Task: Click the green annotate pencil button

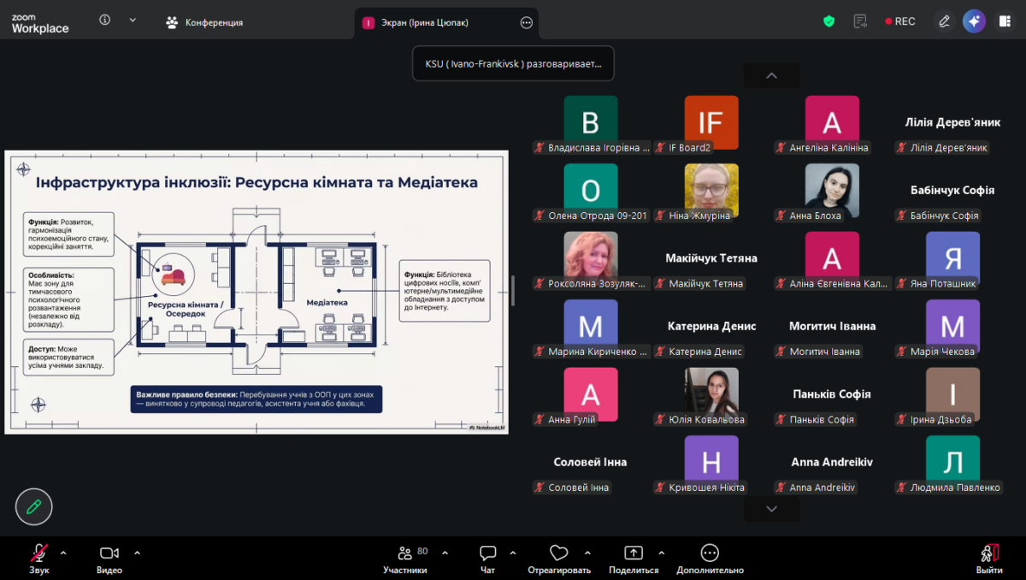Action: [x=34, y=506]
